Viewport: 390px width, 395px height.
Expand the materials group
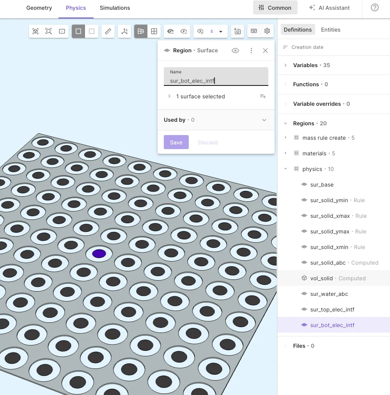pyautogui.click(x=285, y=153)
